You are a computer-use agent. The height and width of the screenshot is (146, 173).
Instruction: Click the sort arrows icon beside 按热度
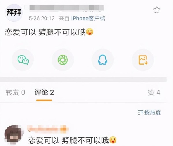[x=140, y=113]
